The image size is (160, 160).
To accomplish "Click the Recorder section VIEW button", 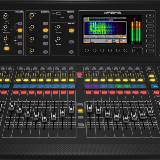I will [x=71, y=17].
